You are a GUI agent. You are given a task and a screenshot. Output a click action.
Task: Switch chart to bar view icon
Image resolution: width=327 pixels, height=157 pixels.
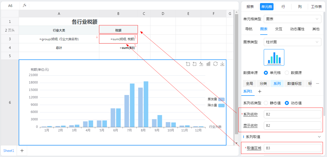[209, 64]
